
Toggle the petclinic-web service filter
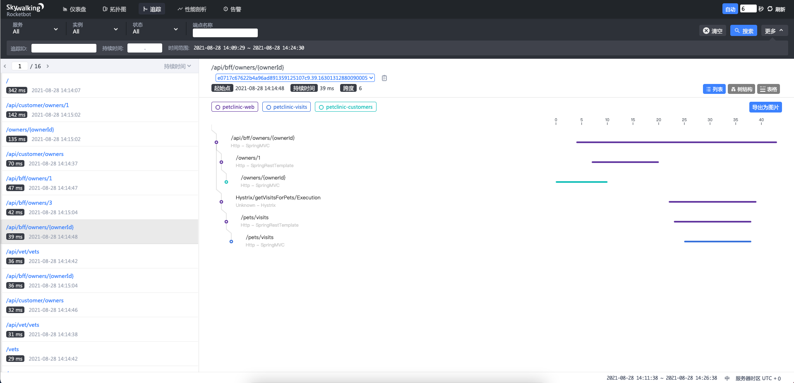pos(235,107)
